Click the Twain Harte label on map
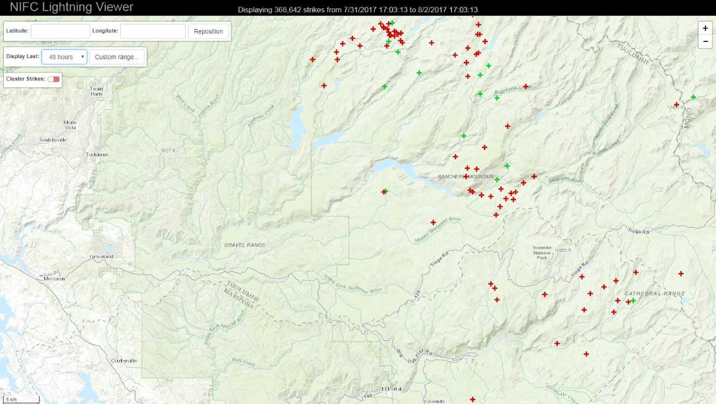 pyautogui.click(x=97, y=92)
